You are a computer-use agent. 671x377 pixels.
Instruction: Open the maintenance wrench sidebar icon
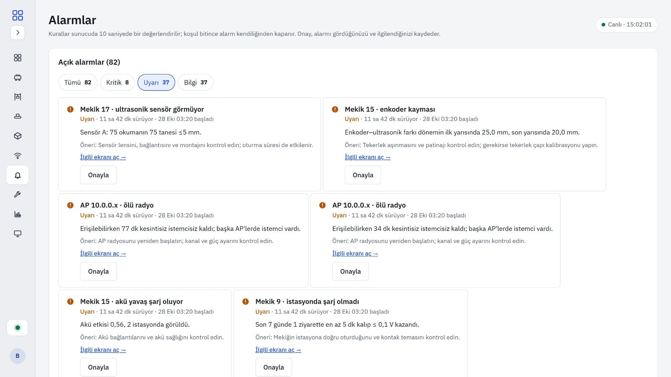coord(18,194)
